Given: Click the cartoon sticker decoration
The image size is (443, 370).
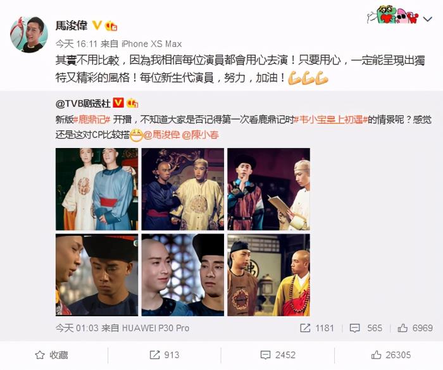Looking at the screenshot, I should (393, 15).
